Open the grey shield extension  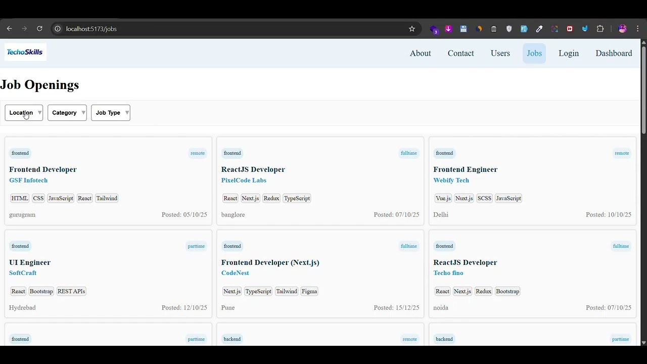(509, 29)
